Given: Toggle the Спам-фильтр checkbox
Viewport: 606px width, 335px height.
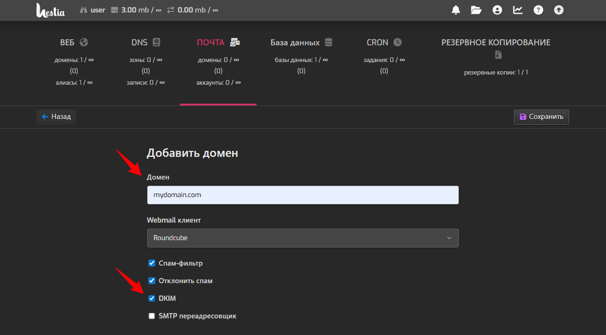Looking at the screenshot, I should (152, 263).
